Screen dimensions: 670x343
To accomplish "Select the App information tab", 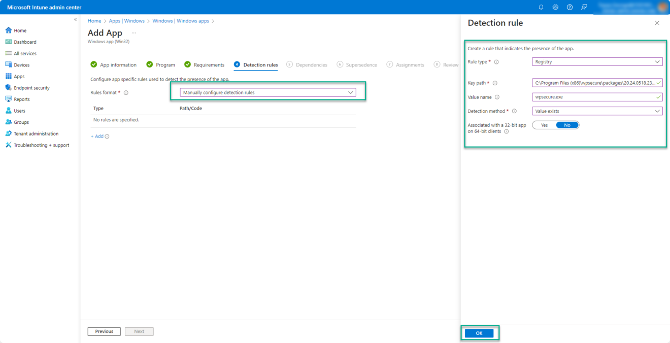I will click(117, 64).
